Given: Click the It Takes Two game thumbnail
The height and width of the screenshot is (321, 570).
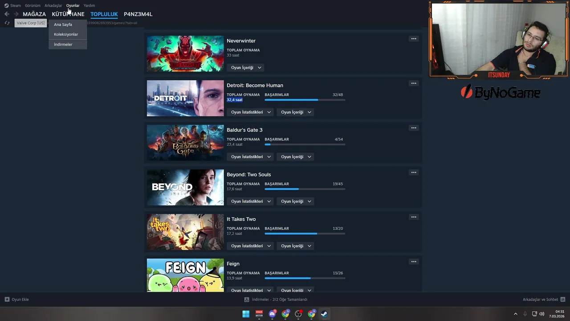Looking at the screenshot, I should pos(185,232).
